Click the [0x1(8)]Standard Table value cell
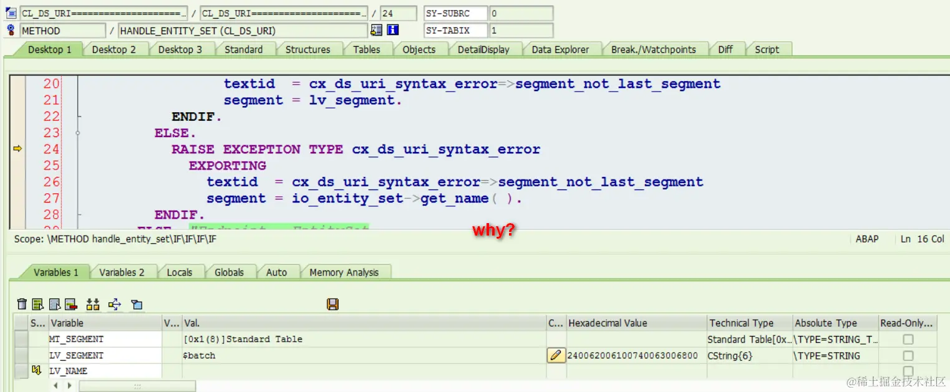This screenshot has height=392, width=950. click(364, 339)
